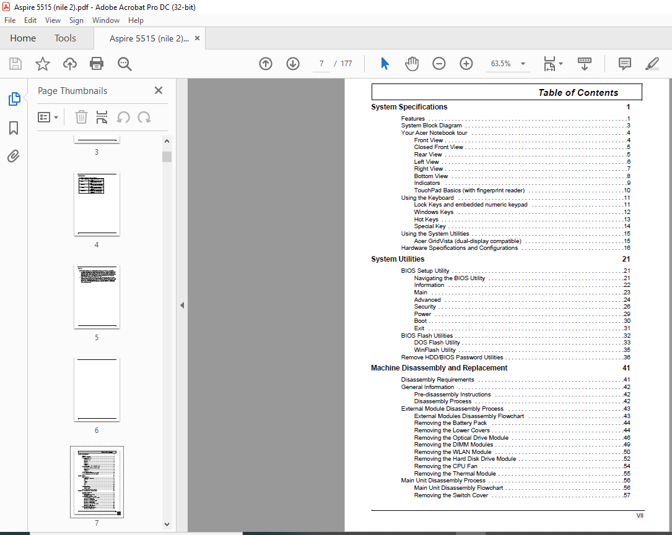Select page 5 thumbnail
This screenshot has height=535, width=672.
point(97,297)
